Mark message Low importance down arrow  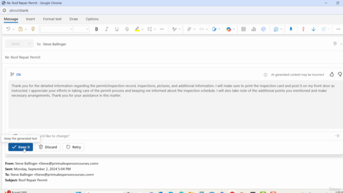point(314,29)
